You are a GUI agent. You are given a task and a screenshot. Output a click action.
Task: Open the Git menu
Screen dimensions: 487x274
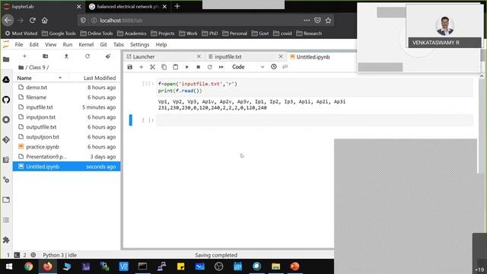(103, 45)
